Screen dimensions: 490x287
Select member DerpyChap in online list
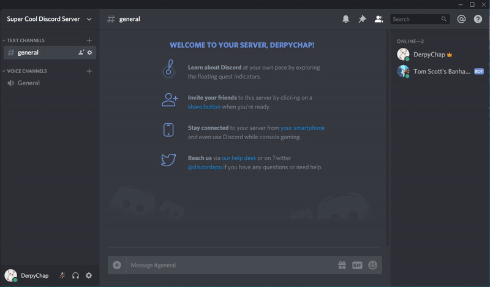pos(440,55)
